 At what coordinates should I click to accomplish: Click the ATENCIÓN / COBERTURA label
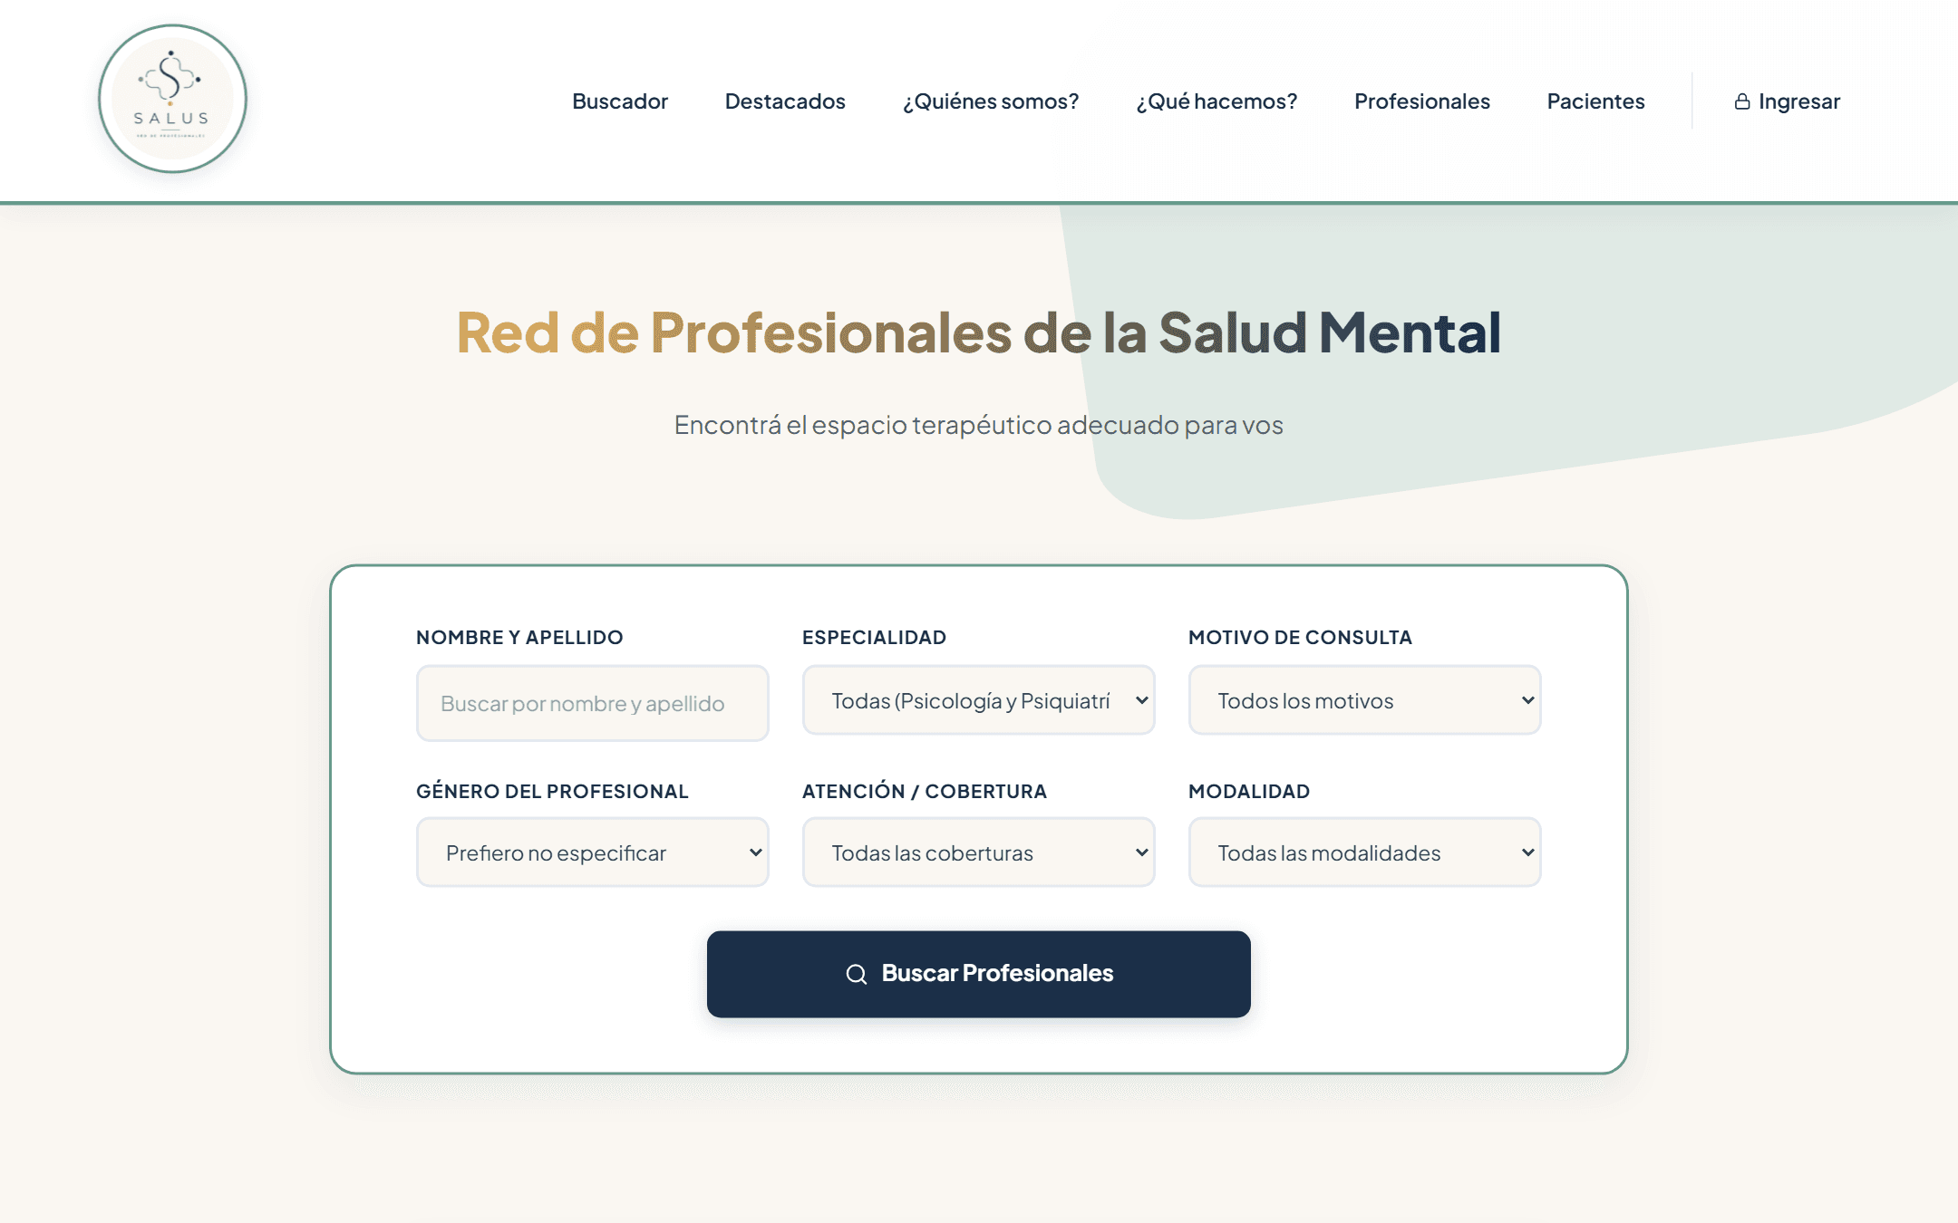click(x=925, y=791)
